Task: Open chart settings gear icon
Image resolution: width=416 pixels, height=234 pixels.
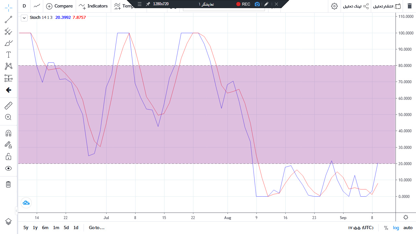Action: click(334, 6)
